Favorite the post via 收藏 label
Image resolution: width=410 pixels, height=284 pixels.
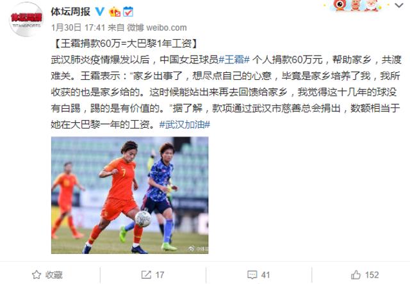[x=54, y=275]
